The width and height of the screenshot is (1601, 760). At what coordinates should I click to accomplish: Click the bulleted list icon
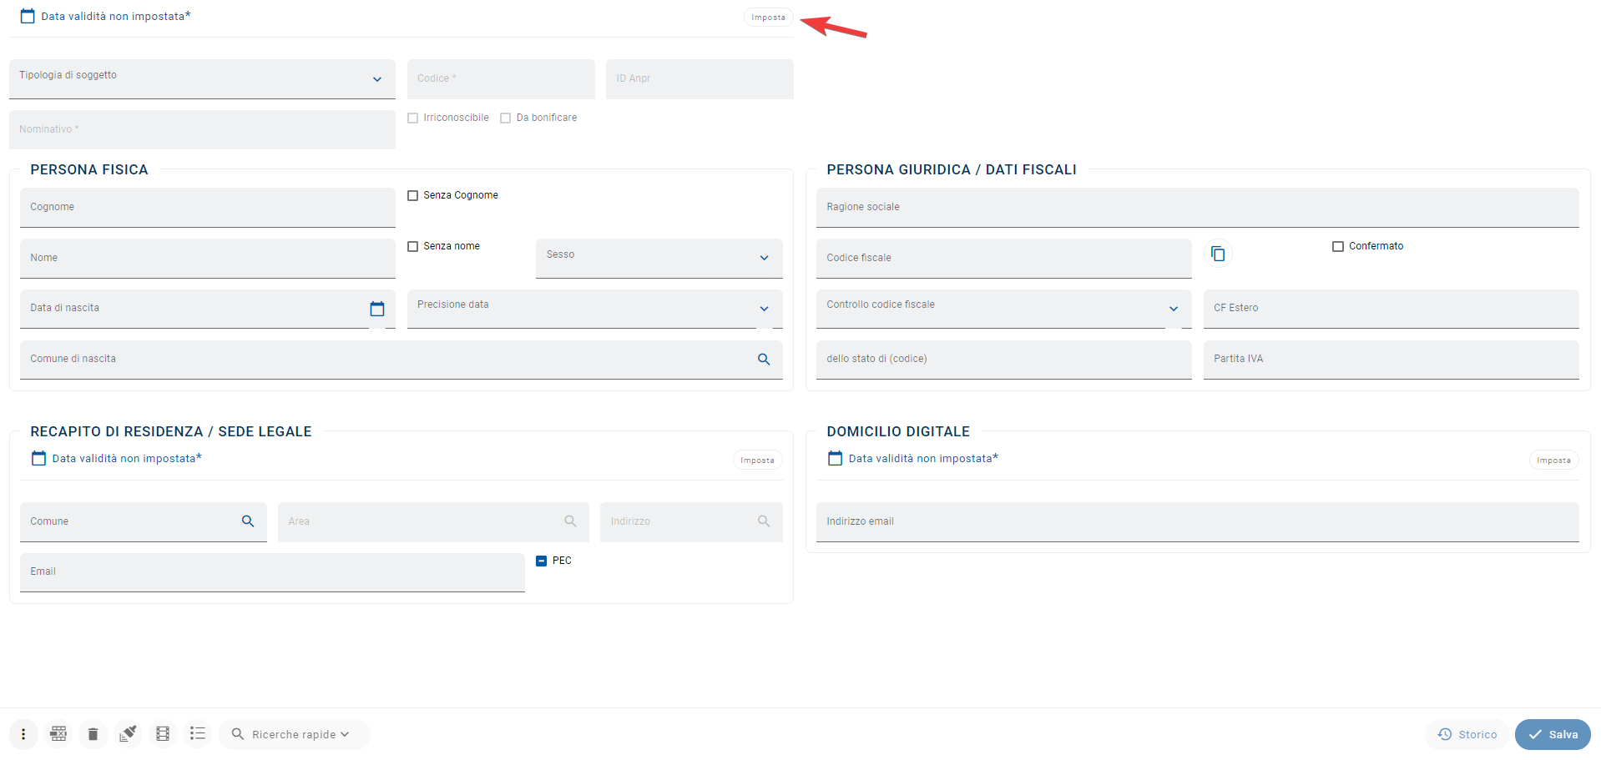tap(198, 733)
